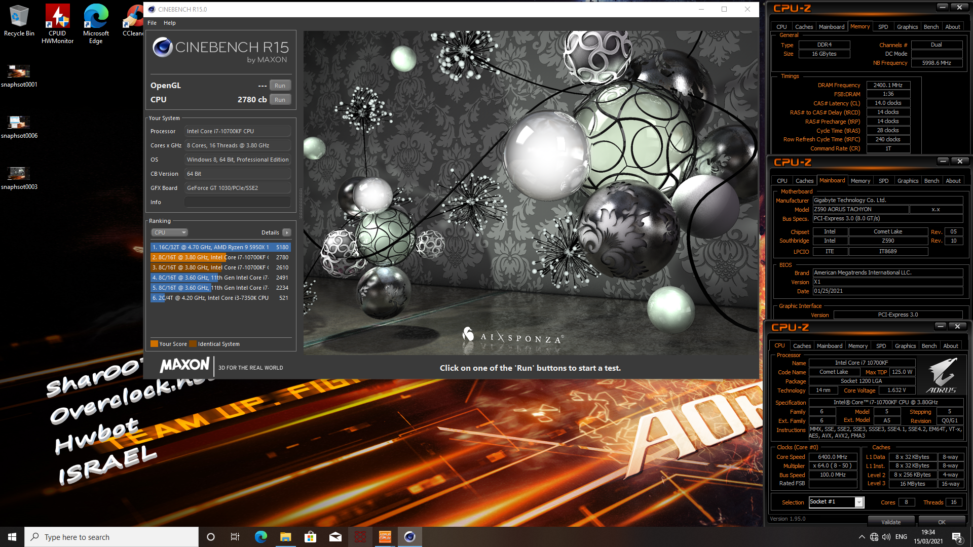
Task: Select the DRAM Frequency 2400.1 MHz value
Action: click(888, 85)
